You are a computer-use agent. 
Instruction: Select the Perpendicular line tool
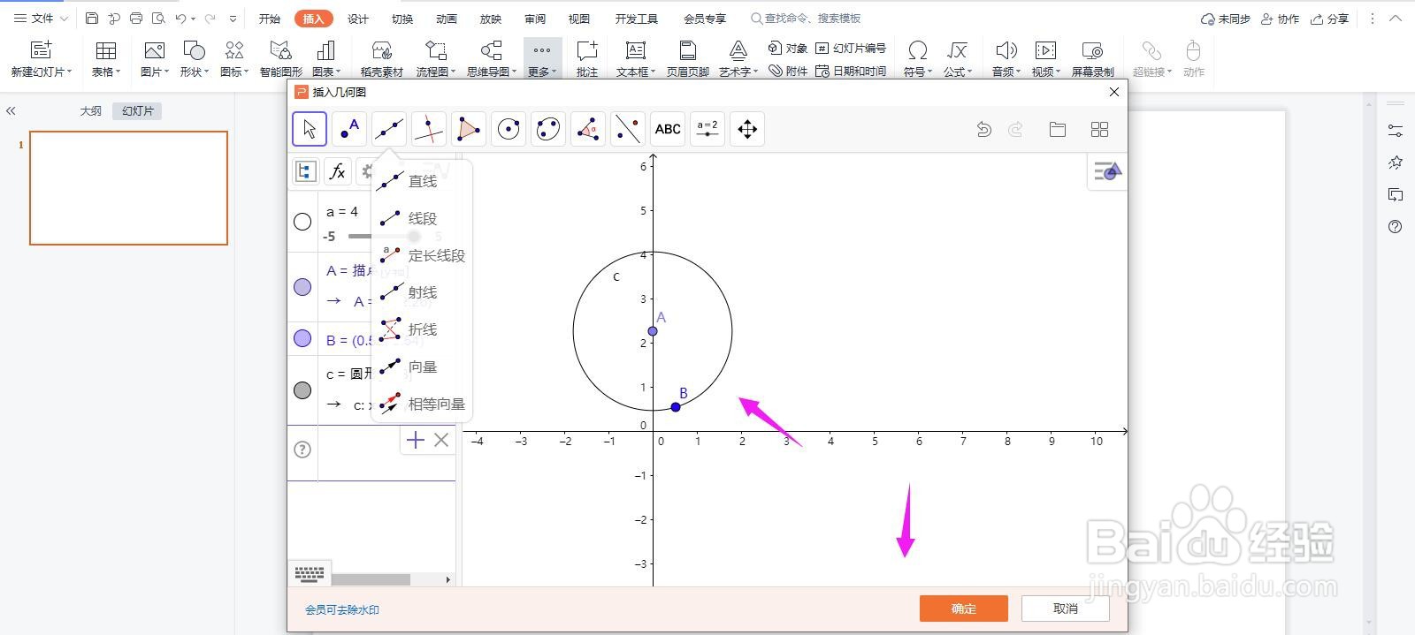429,129
